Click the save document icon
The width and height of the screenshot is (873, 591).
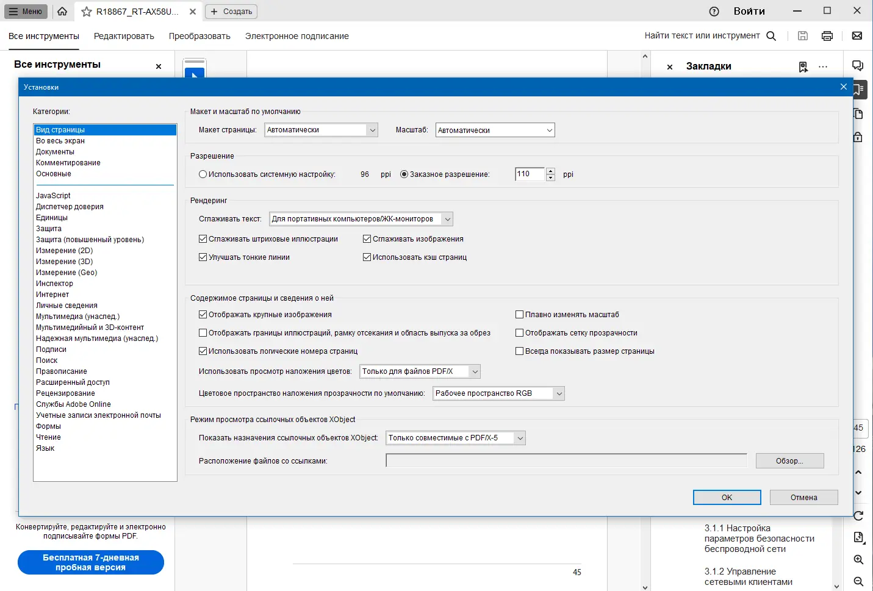pos(803,36)
